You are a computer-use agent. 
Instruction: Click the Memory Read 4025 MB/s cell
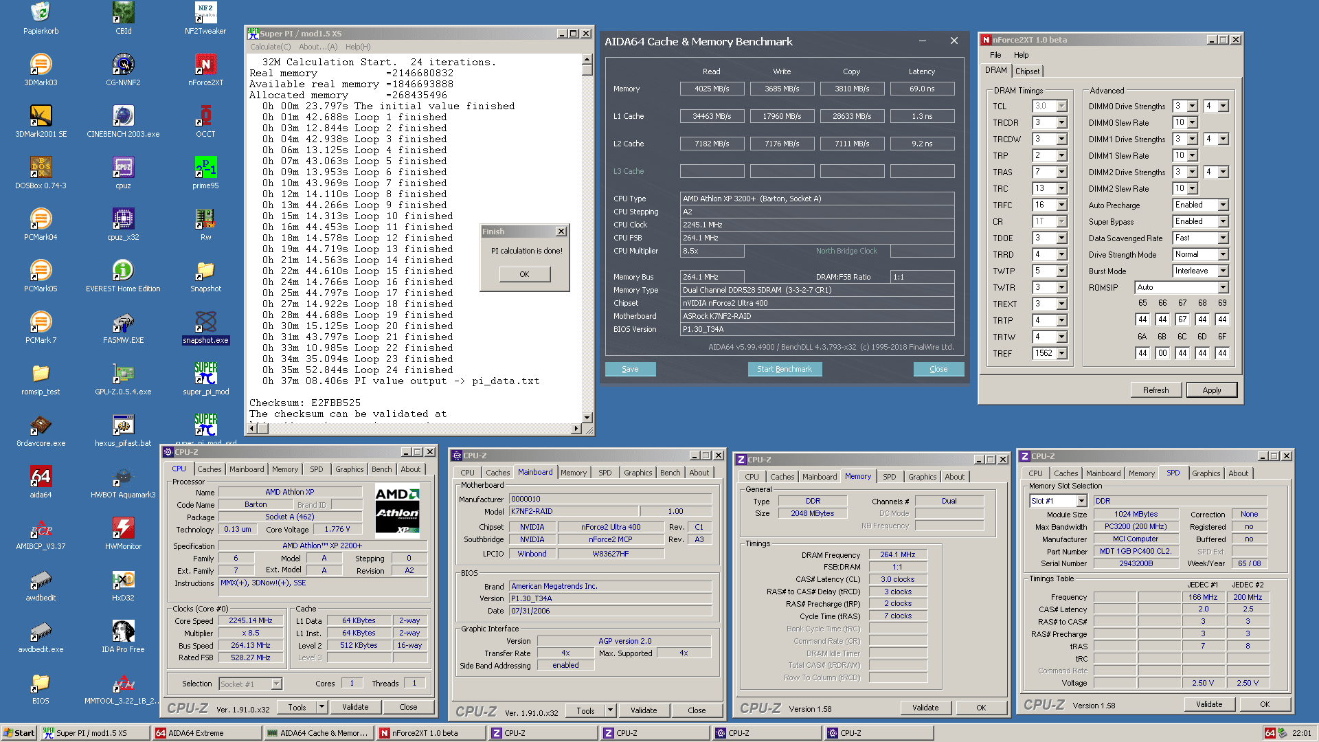click(x=712, y=89)
